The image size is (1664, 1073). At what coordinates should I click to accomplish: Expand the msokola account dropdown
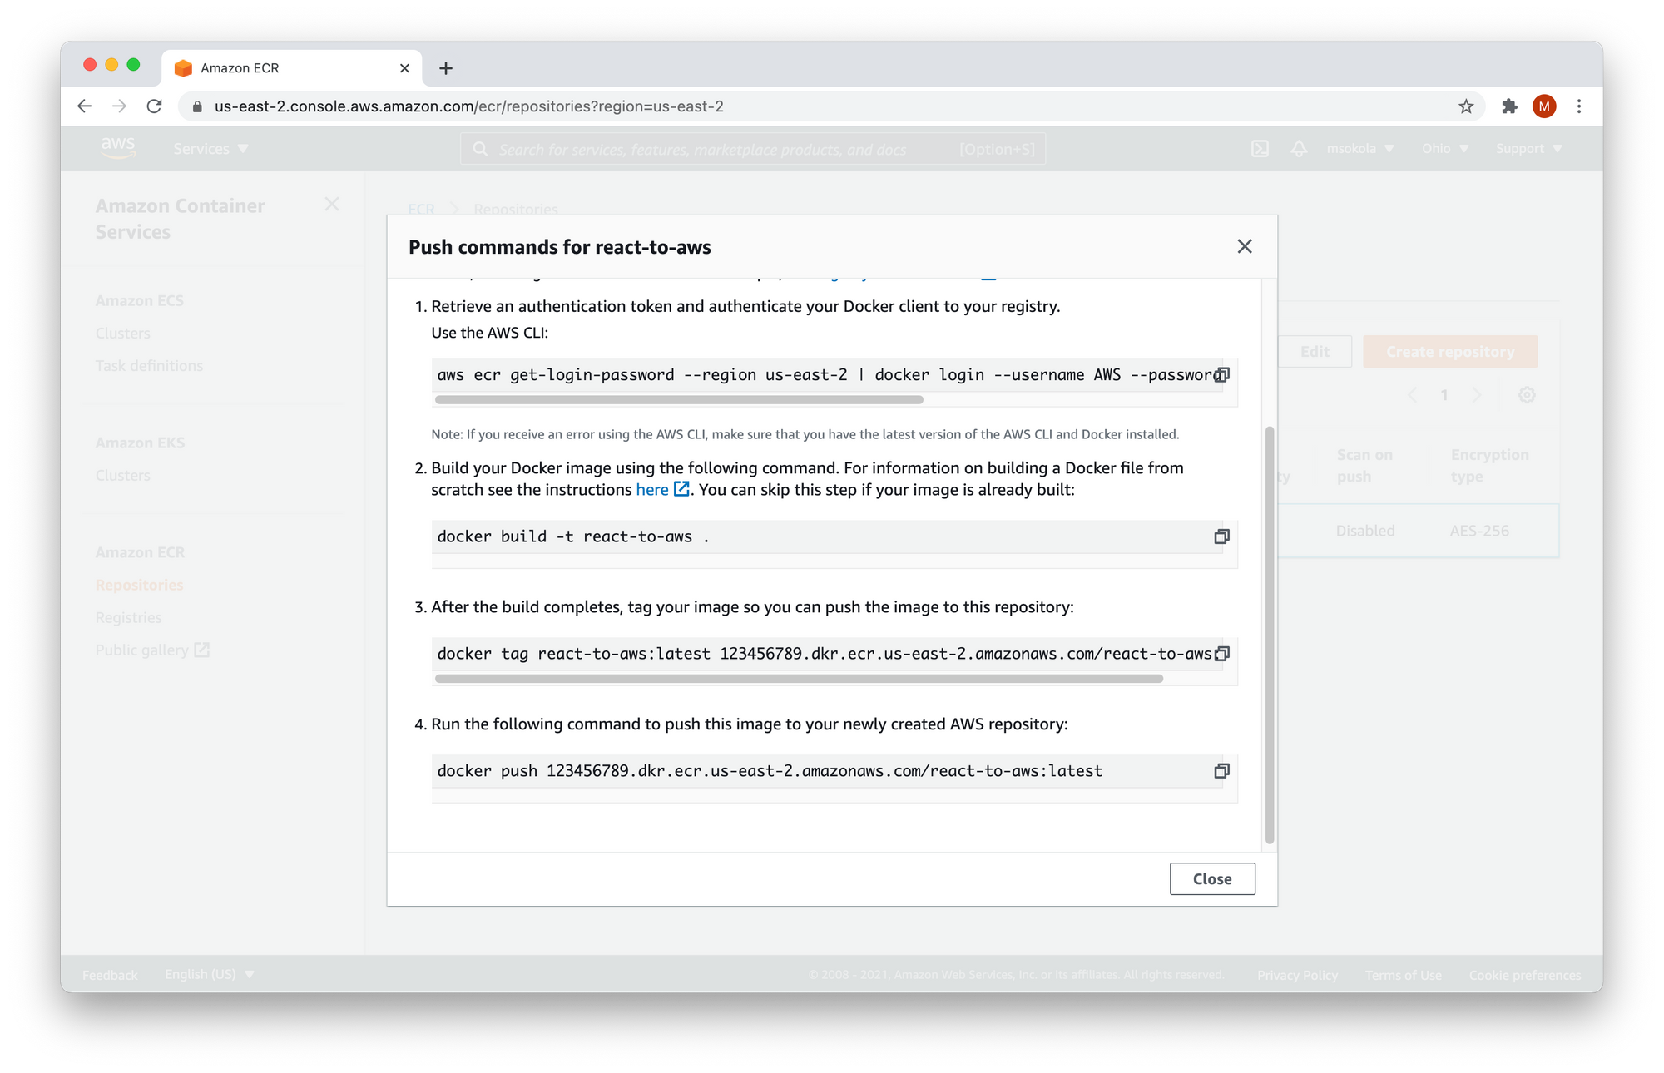(x=1360, y=149)
